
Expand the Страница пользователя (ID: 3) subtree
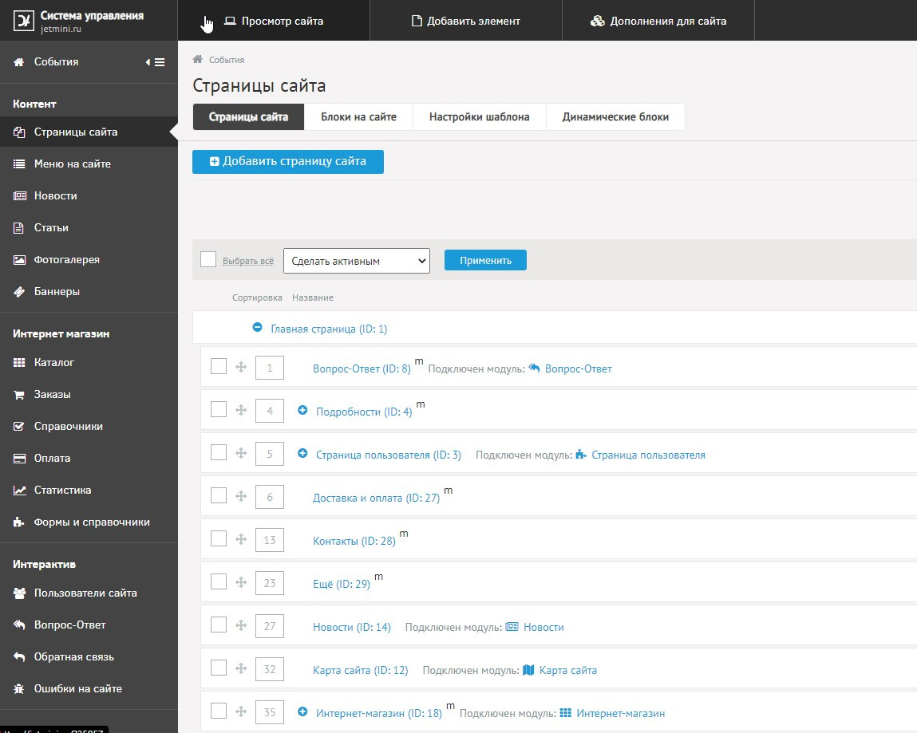coord(302,454)
